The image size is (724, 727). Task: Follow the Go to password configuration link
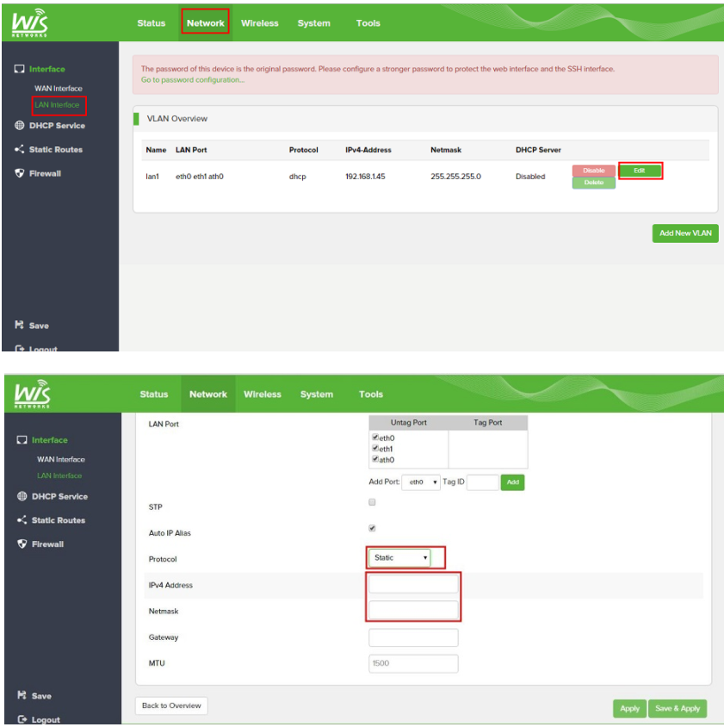(192, 80)
